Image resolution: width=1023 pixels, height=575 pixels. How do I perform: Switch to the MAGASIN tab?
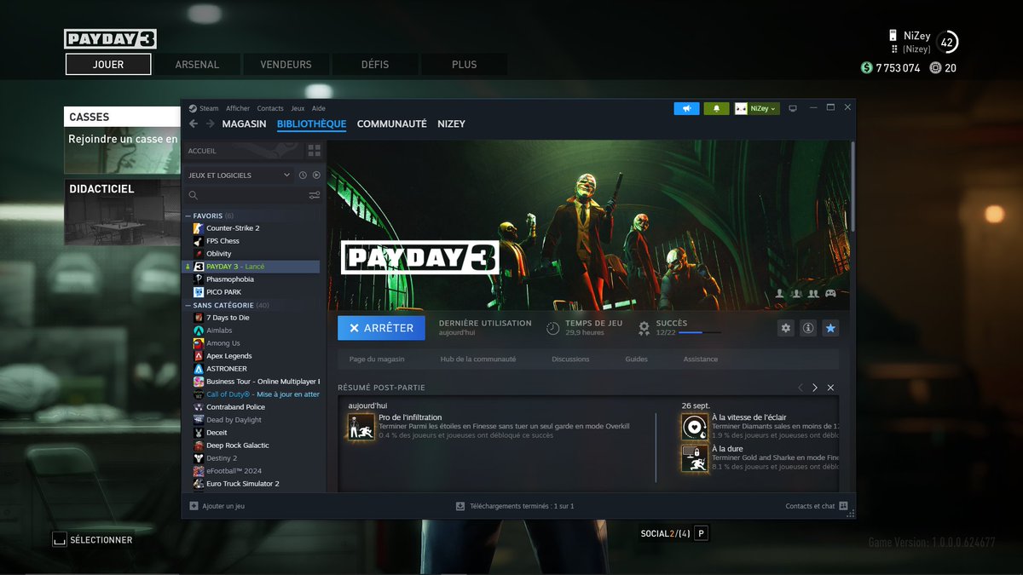244,124
